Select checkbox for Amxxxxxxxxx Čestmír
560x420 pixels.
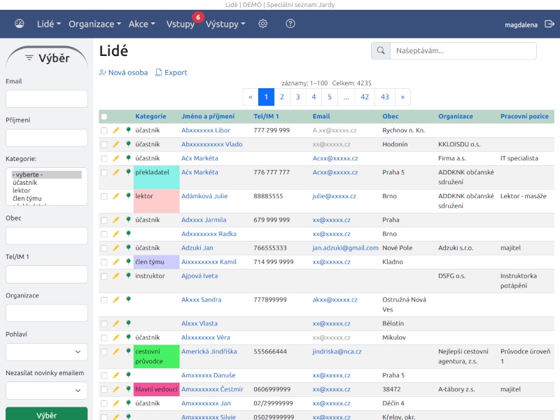(104, 390)
